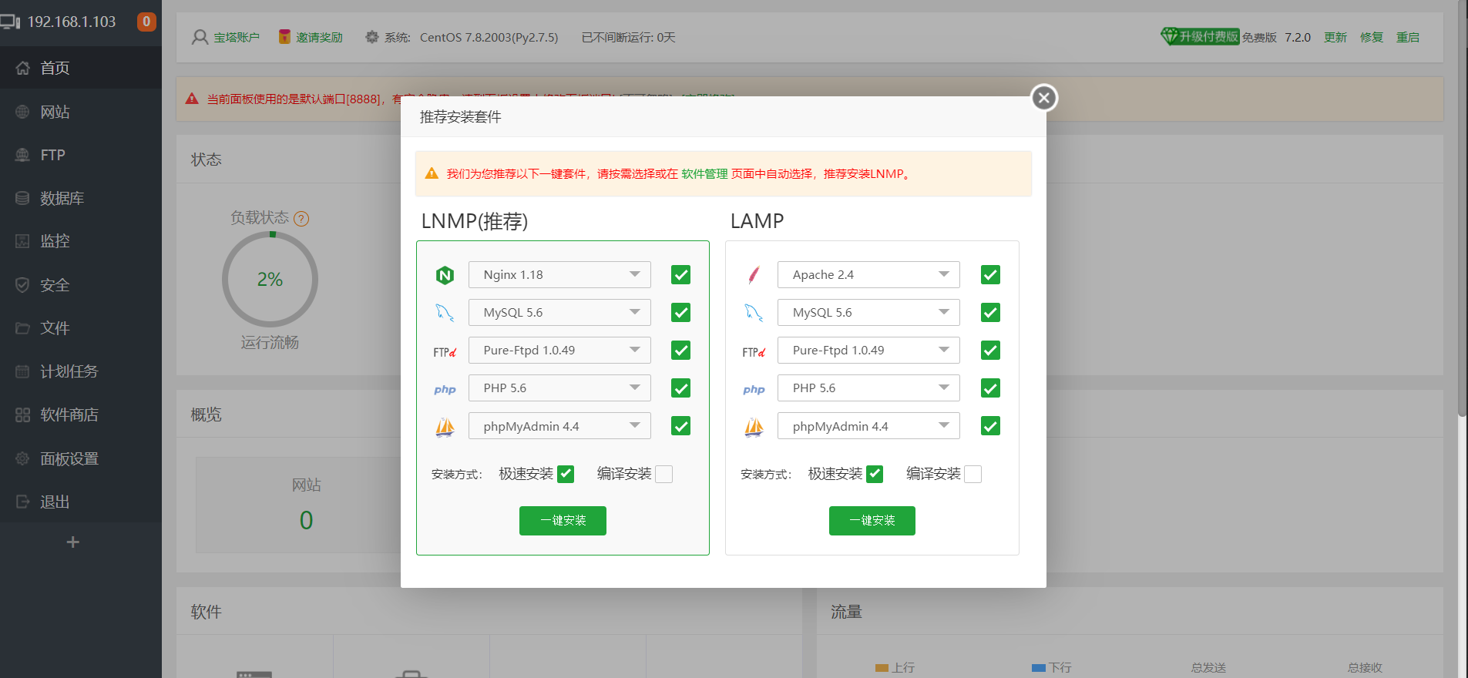Uncheck MySQL 5.6 in LNMP
Screen dimensions: 1468x678
click(680, 313)
